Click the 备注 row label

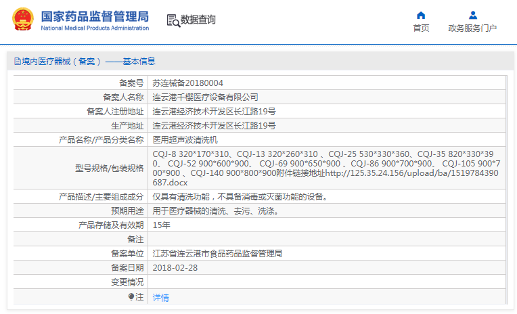(x=135, y=240)
